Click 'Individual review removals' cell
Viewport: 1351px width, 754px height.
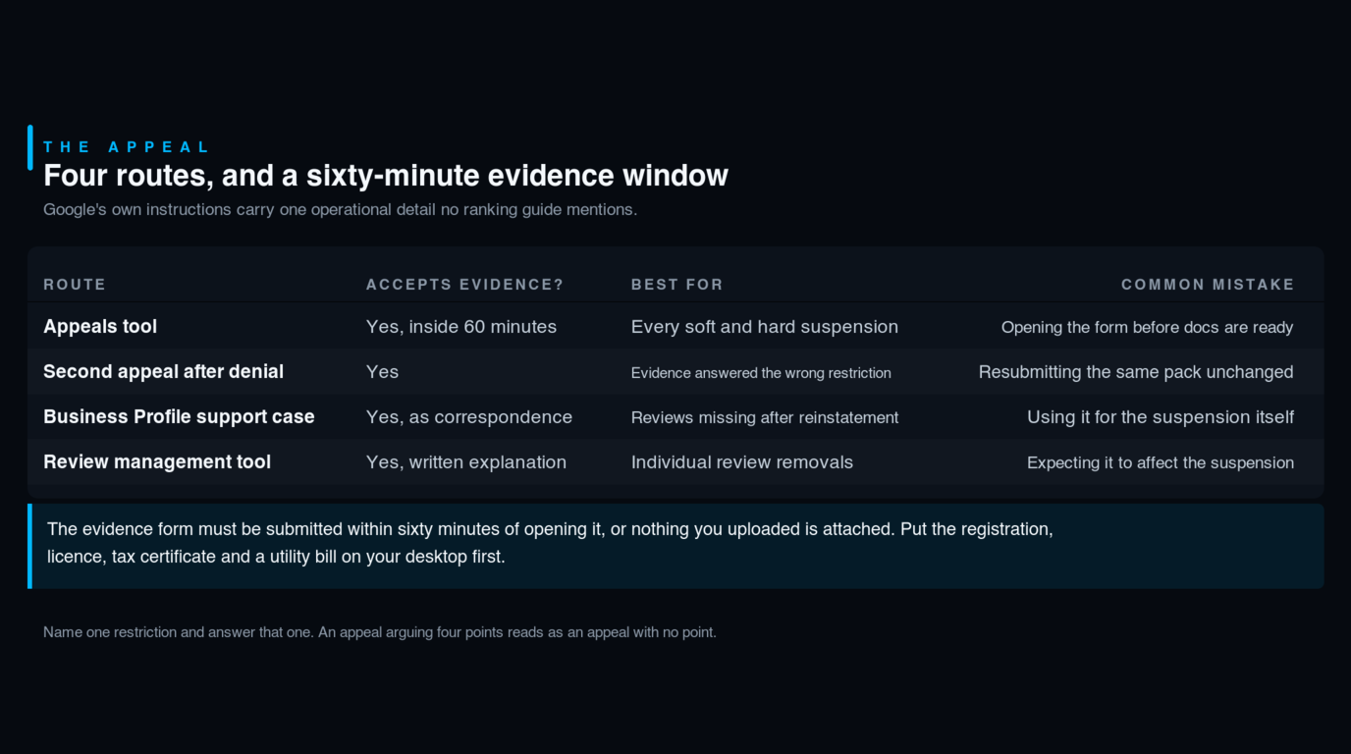coord(742,462)
